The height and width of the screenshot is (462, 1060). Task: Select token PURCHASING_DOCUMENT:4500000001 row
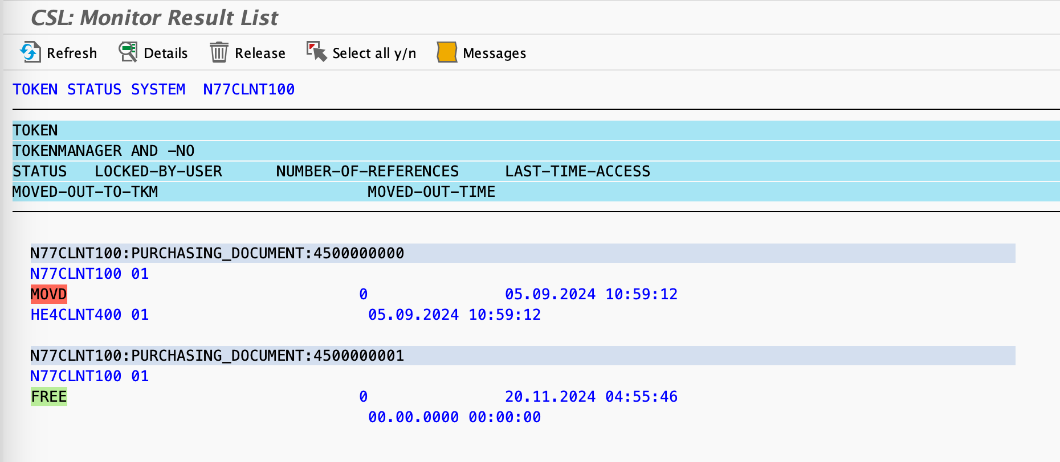point(217,356)
